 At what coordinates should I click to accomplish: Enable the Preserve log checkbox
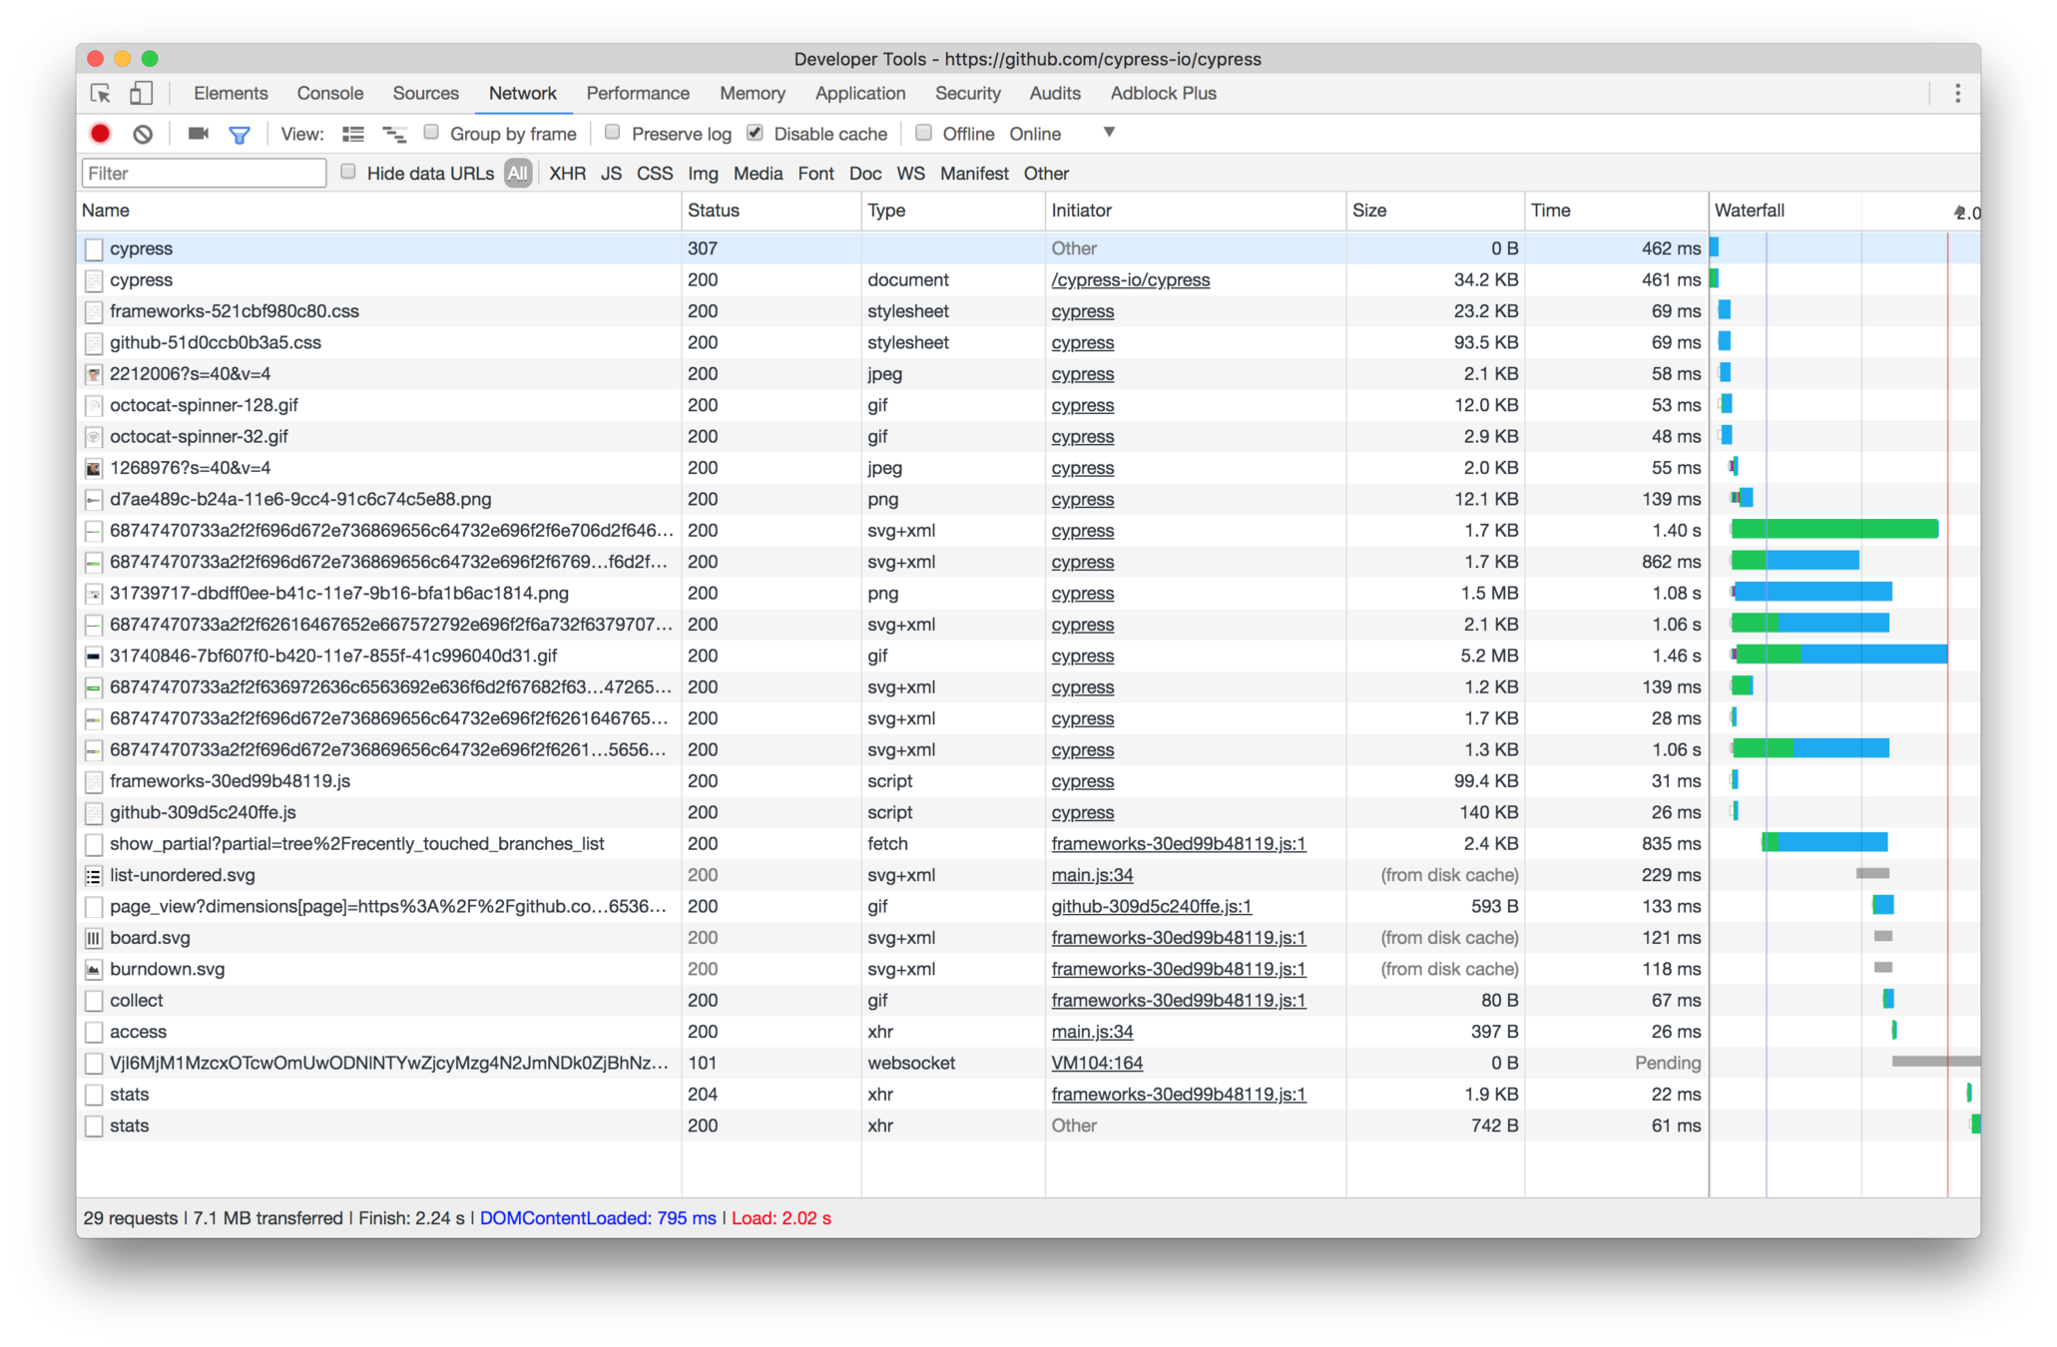pyautogui.click(x=613, y=133)
